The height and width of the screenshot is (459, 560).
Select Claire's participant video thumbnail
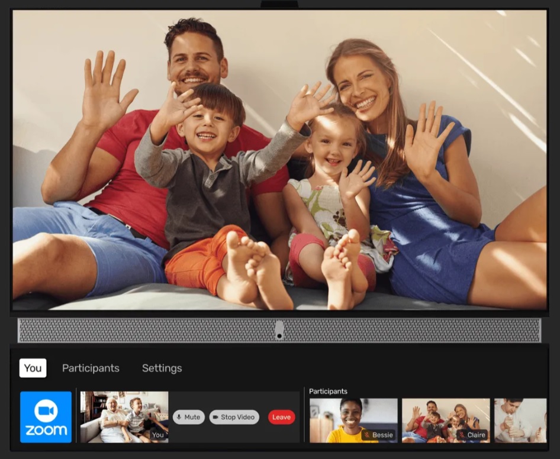pyautogui.click(x=446, y=417)
